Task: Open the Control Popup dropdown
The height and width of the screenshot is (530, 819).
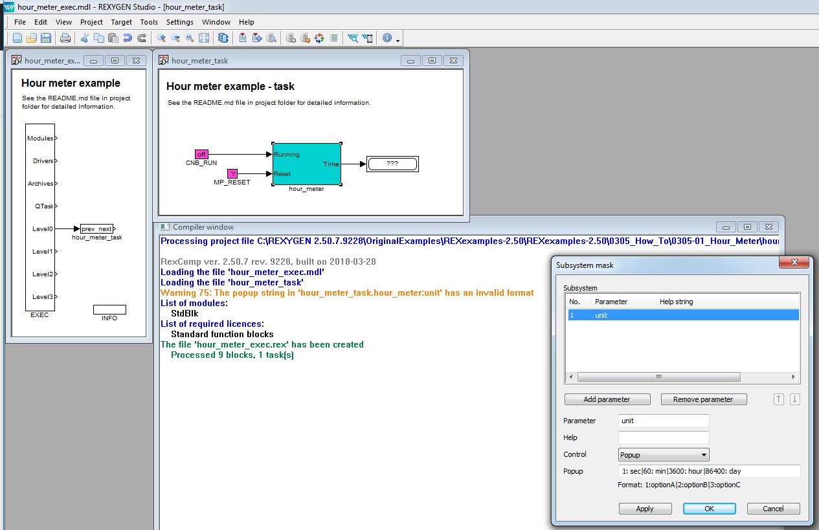Action: 664,454
